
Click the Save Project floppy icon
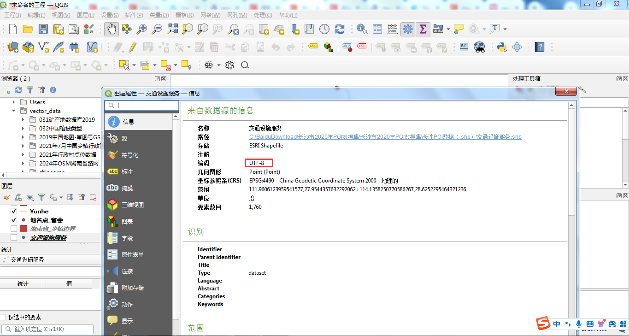pyautogui.click(x=43, y=29)
